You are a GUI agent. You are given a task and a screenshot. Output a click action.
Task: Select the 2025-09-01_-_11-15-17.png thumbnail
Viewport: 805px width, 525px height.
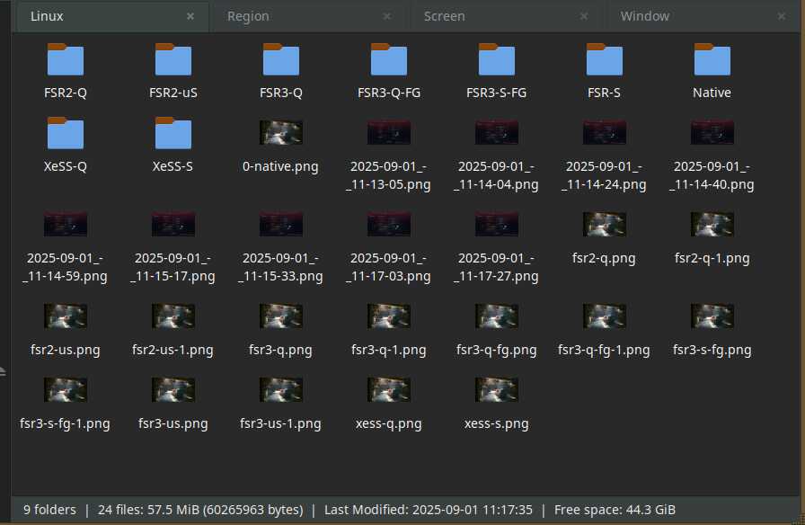(173, 224)
